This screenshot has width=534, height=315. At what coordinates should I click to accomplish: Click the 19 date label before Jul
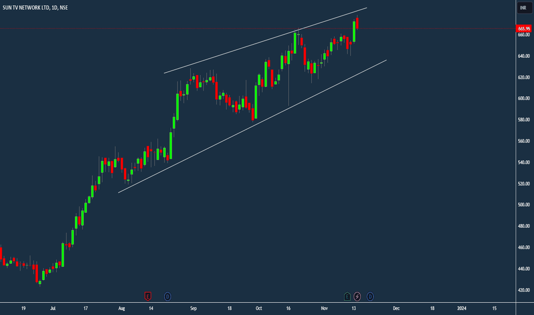(x=23, y=308)
